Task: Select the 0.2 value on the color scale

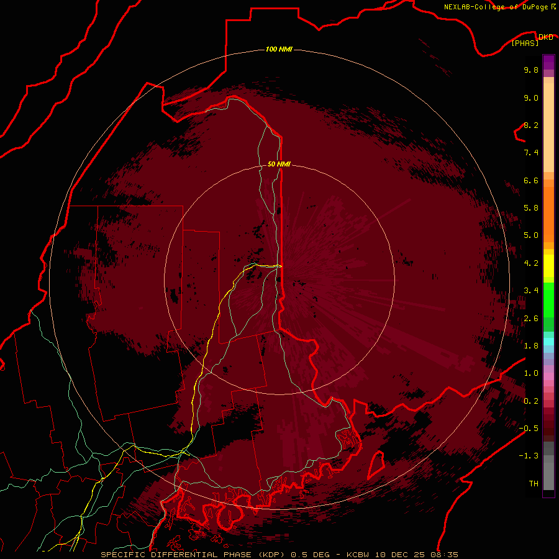Action: click(531, 401)
